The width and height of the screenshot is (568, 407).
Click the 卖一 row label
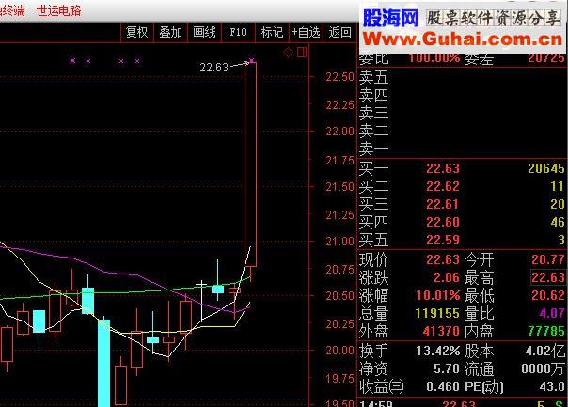(x=374, y=149)
